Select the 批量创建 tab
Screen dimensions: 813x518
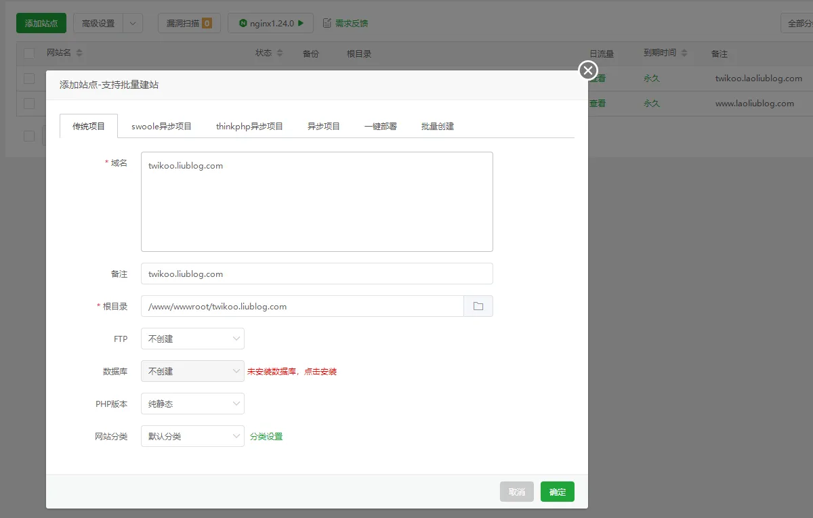click(438, 126)
